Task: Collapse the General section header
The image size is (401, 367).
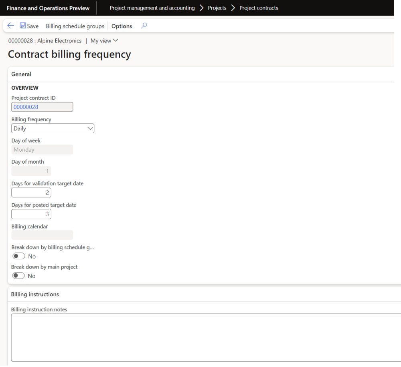Action: 201,74
